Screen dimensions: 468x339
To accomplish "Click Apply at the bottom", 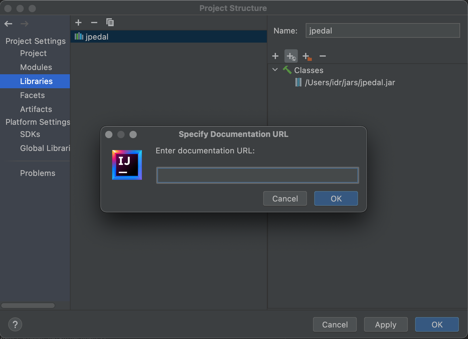I will coord(385,324).
